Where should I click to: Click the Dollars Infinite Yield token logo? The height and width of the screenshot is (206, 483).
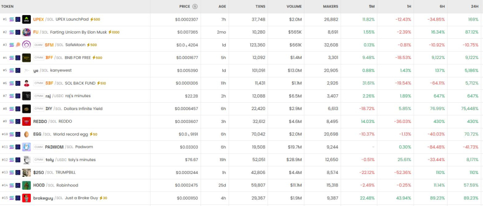(26, 109)
